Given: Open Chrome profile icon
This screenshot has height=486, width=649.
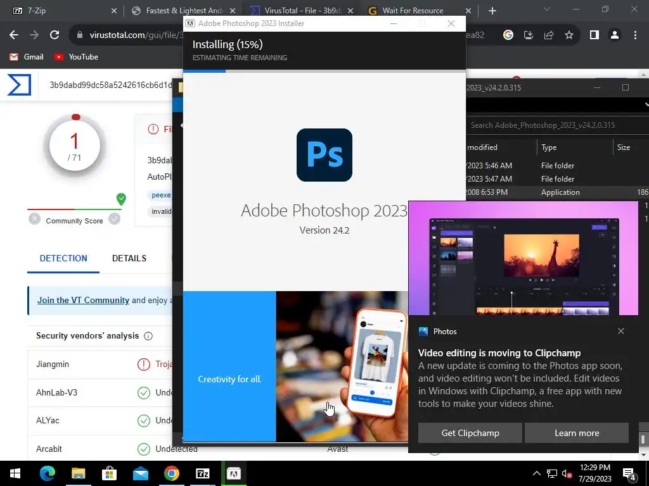Looking at the screenshot, I should coord(615,35).
